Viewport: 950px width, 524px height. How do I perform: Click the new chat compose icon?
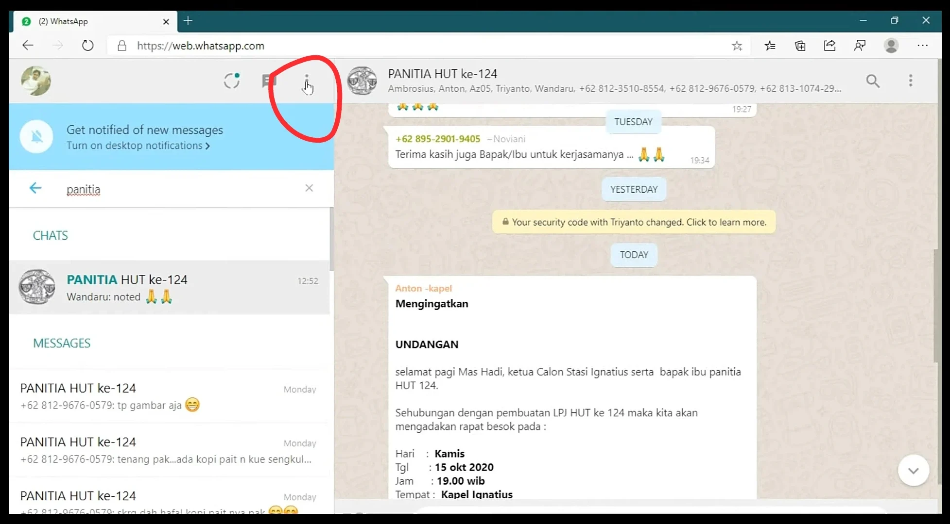(x=269, y=80)
